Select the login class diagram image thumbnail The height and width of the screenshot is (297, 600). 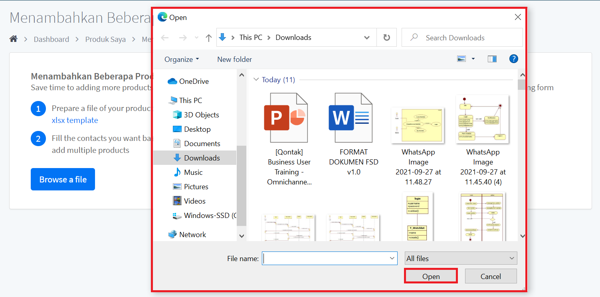pos(418,217)
